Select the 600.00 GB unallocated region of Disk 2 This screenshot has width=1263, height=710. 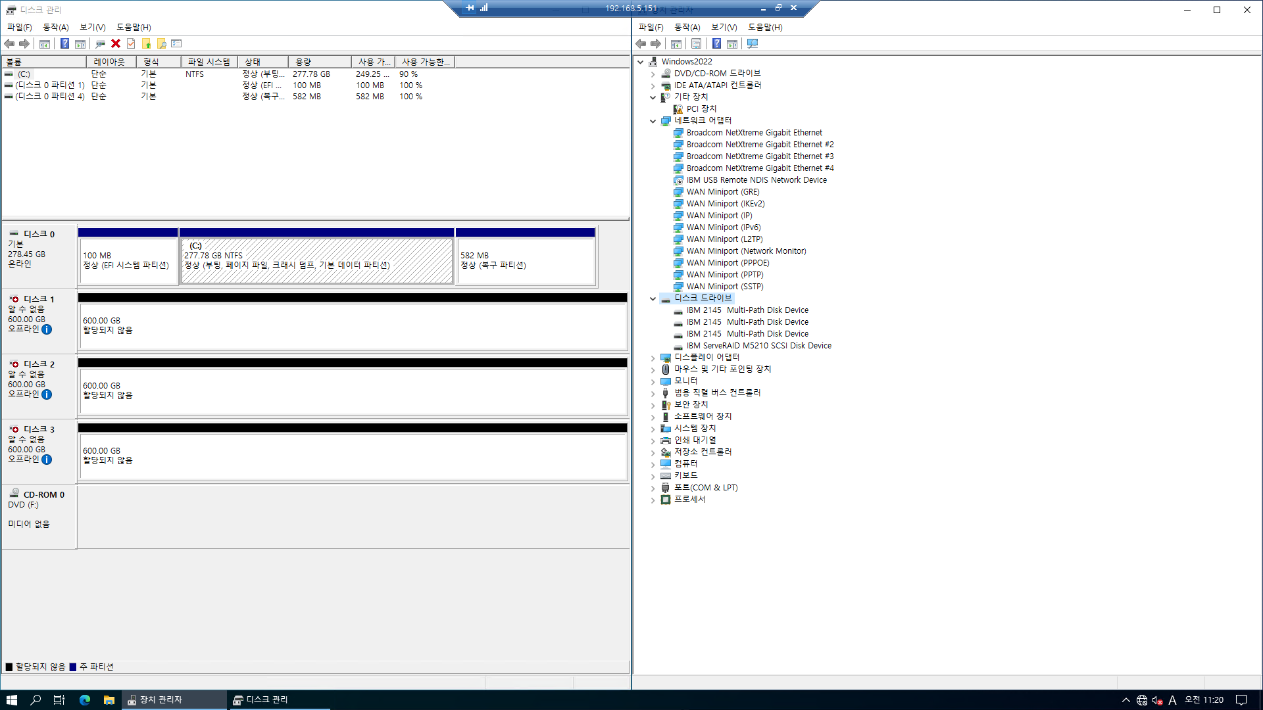pyautogui.click(x=353, y=390)
